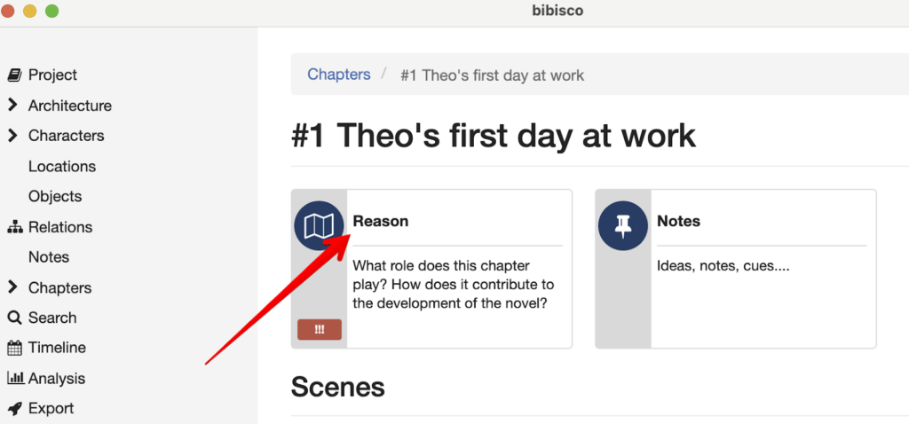
Task: Expand the Architecture chevron in sidebar
Action: coord(12,106)
